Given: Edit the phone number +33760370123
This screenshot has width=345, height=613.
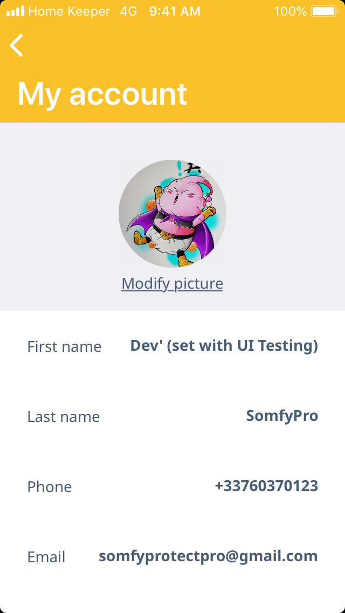Looking at the screenshot, I should [266, 486].
